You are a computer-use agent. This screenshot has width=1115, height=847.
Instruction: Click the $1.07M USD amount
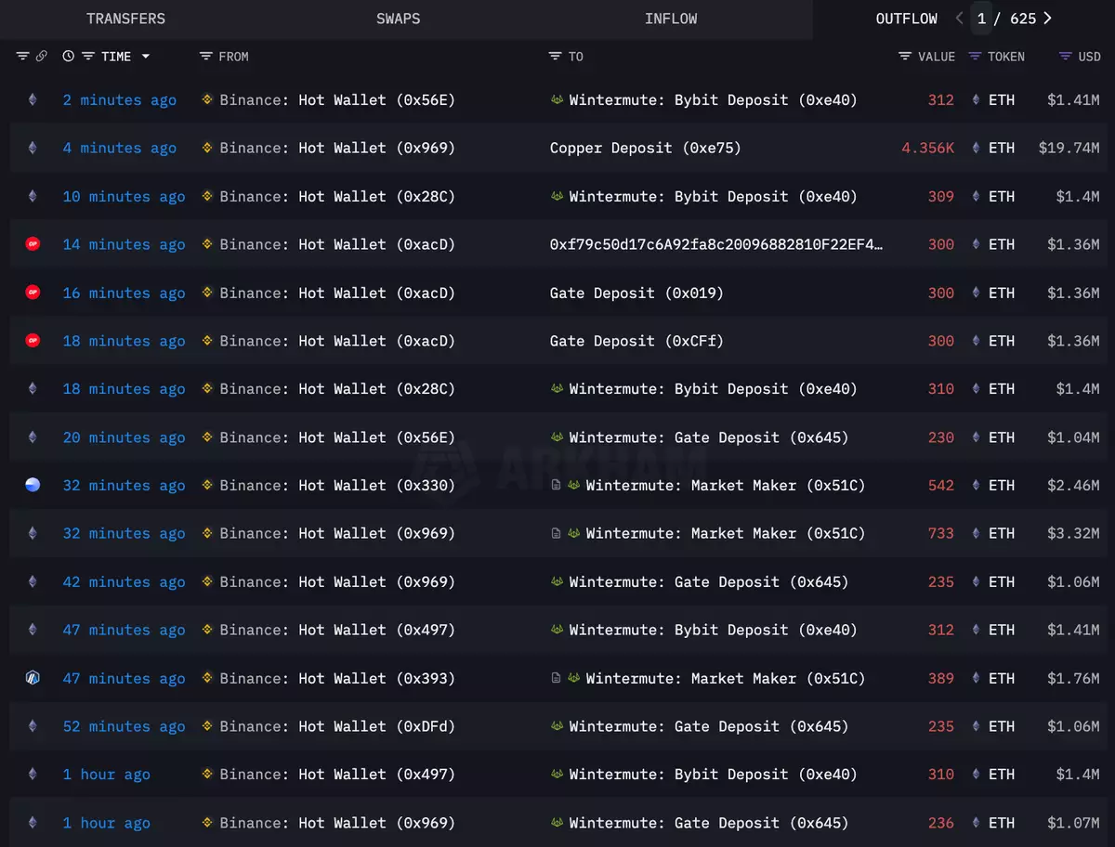[x=1074, y=824]
